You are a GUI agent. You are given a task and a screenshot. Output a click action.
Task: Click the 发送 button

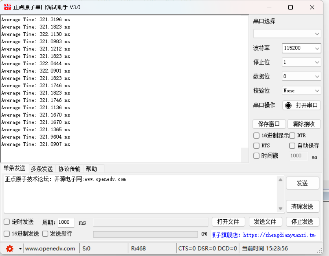coord(302,183)
